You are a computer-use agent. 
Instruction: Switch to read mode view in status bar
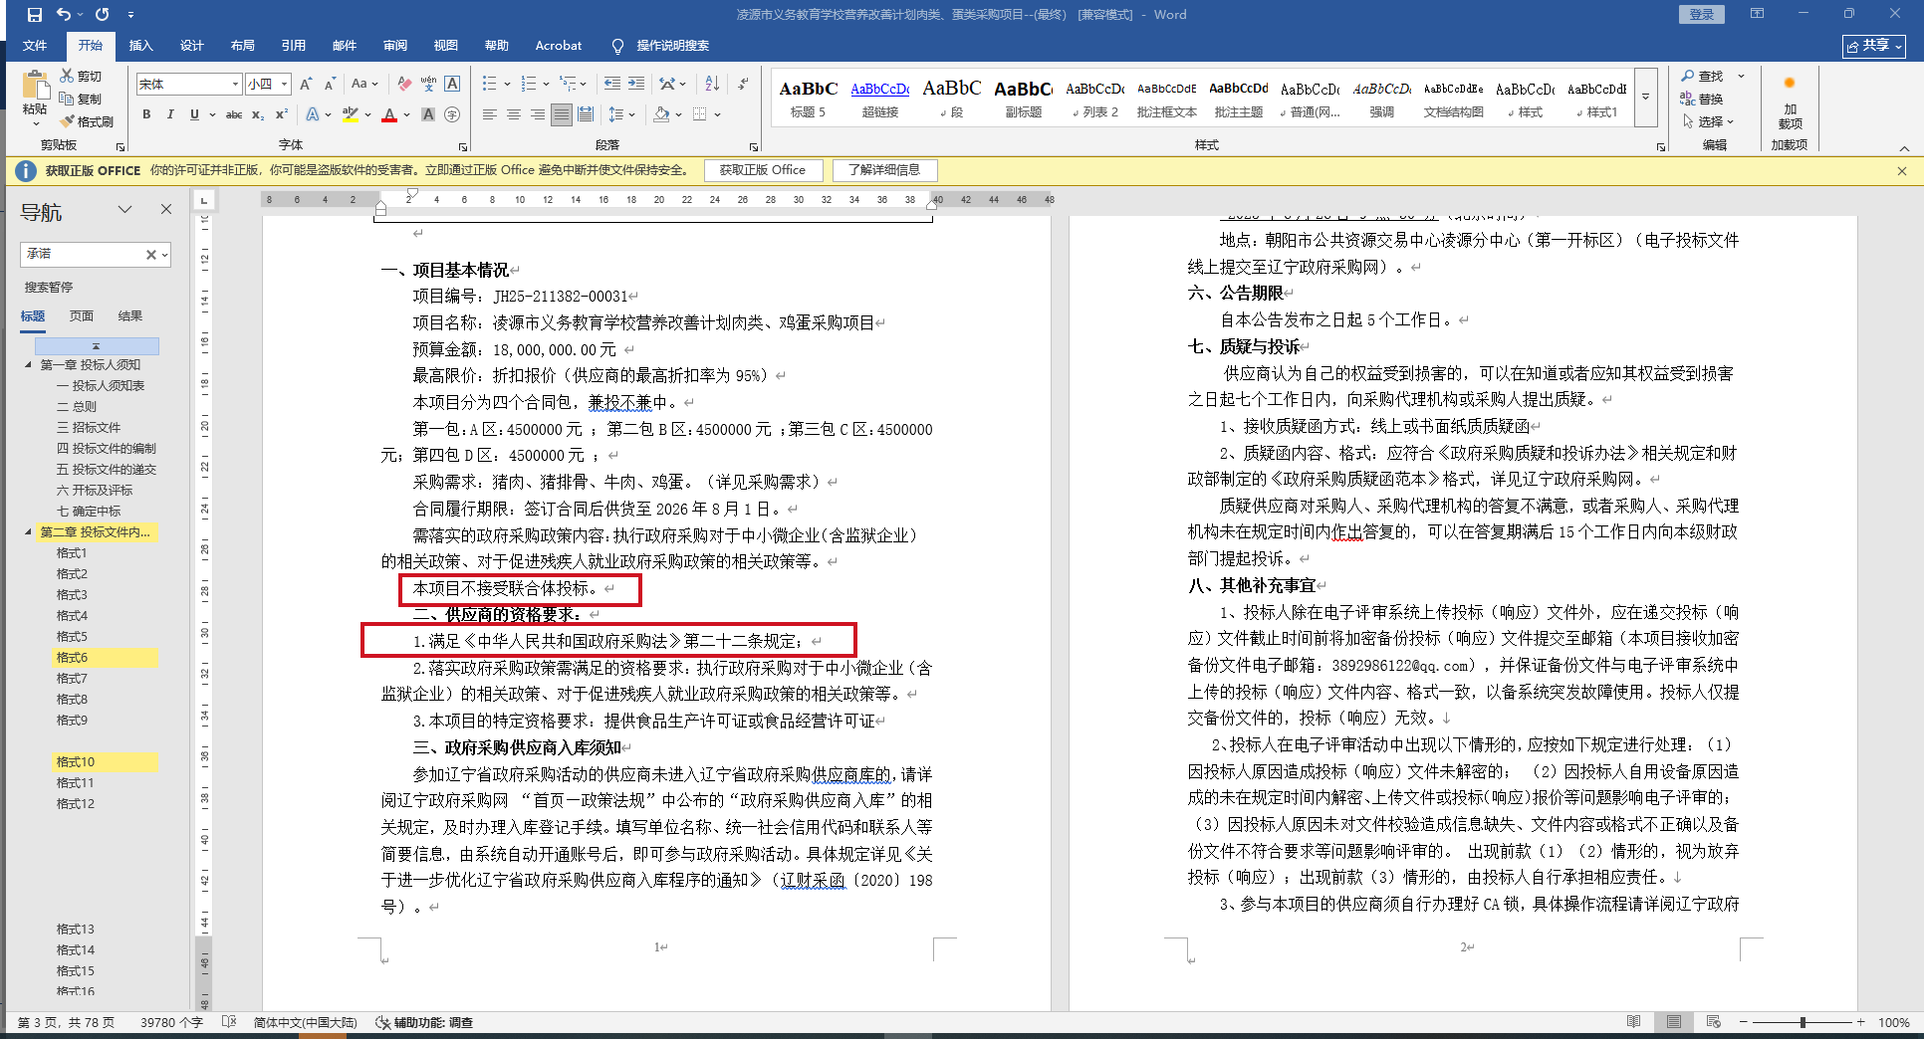[x=1634, y=1022]
